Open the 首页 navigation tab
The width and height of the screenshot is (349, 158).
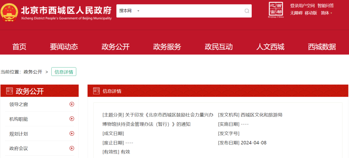pos(19,47)
